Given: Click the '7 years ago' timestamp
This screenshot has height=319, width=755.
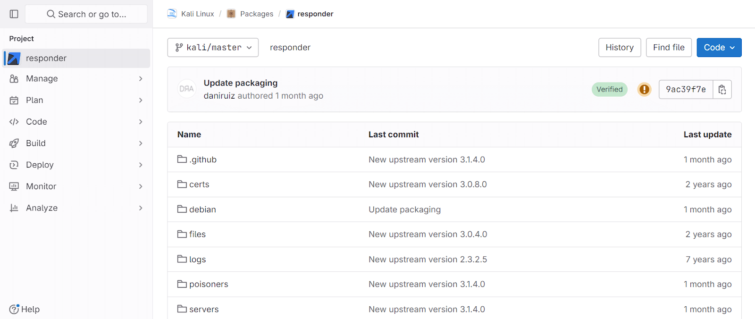Looking at the screenshot, I should 709,260.
